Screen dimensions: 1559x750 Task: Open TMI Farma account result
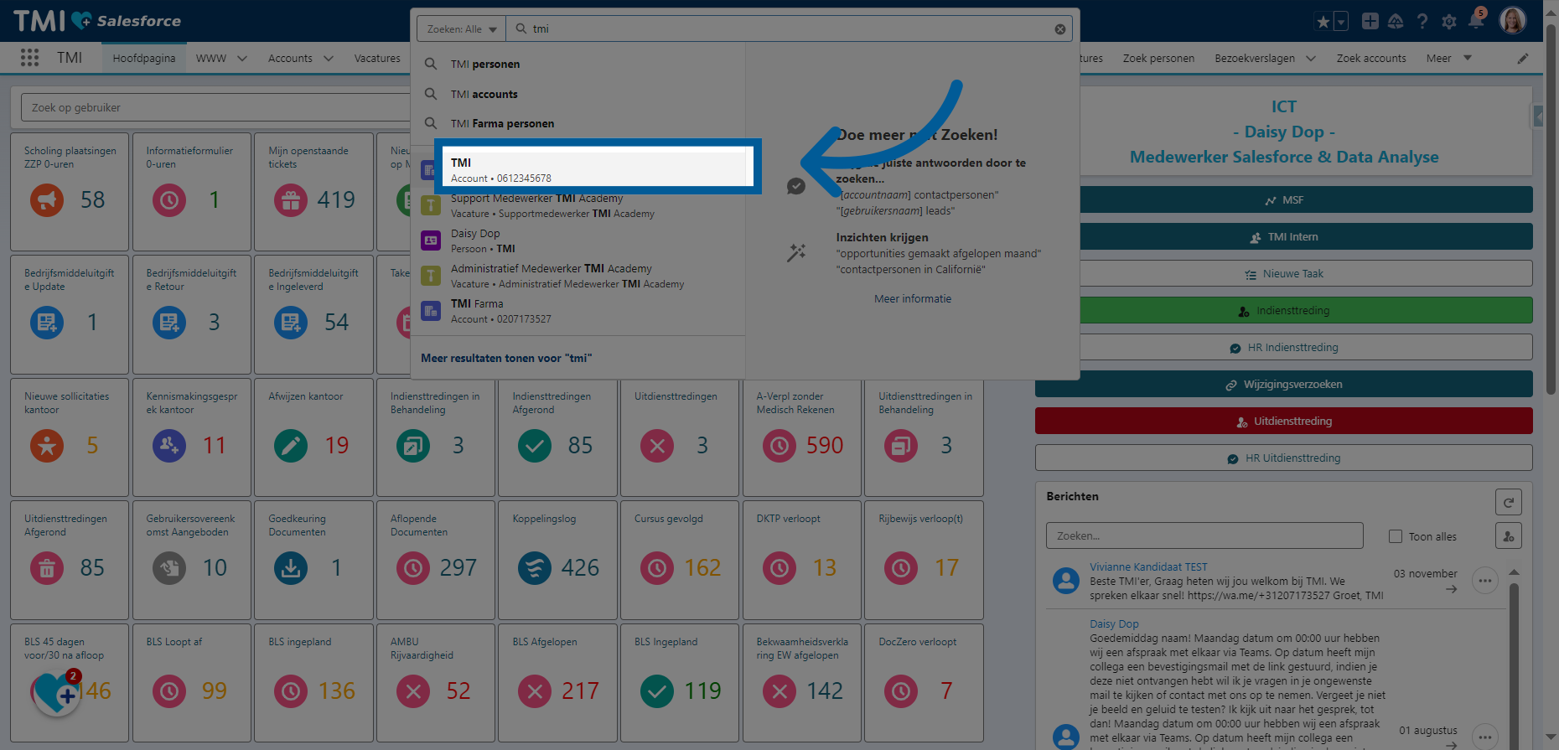click(578, 311)
